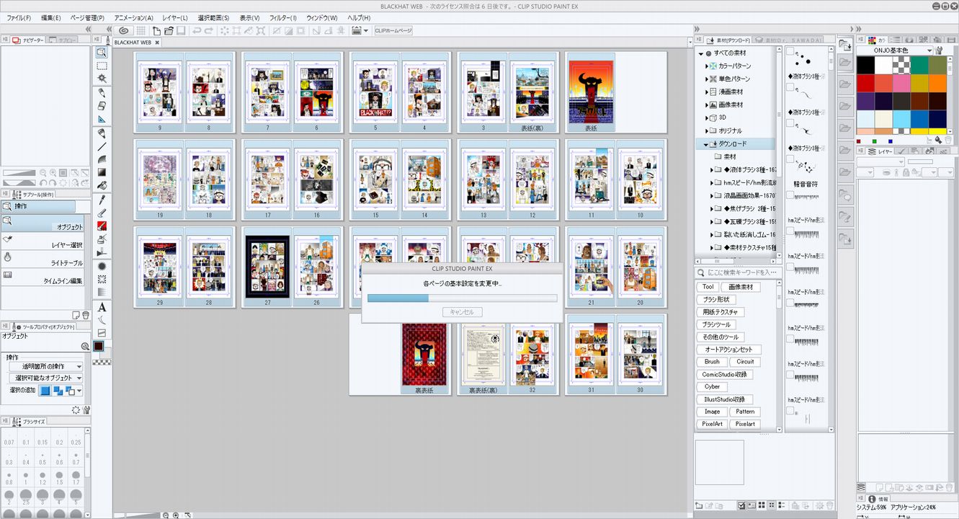The image size is (959, 519).
Task: Click the Undo arrow in command bar
Action: pos(196,31)
